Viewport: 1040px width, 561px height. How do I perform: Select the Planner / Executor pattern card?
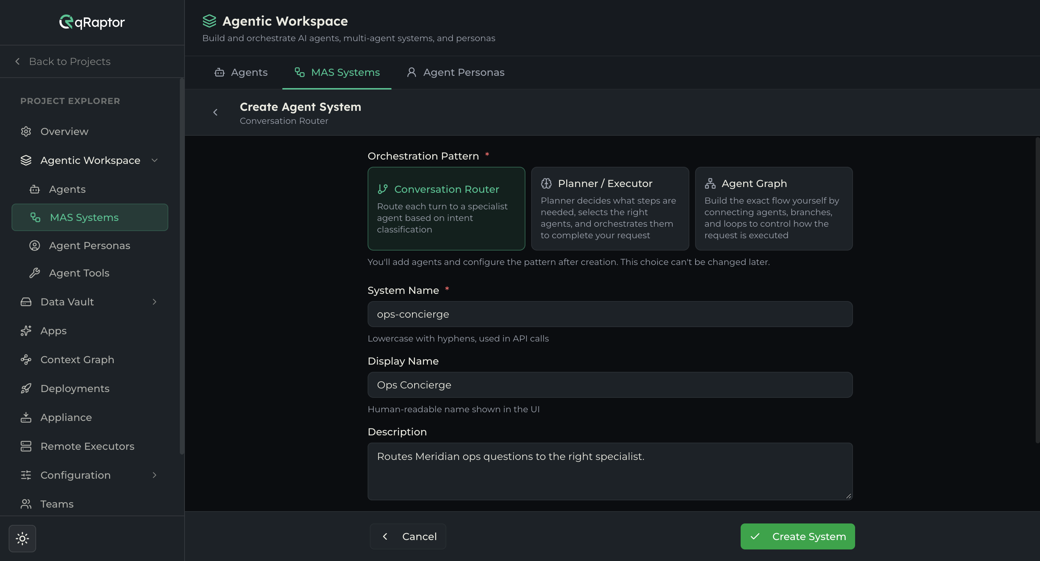tap(610, 209)
